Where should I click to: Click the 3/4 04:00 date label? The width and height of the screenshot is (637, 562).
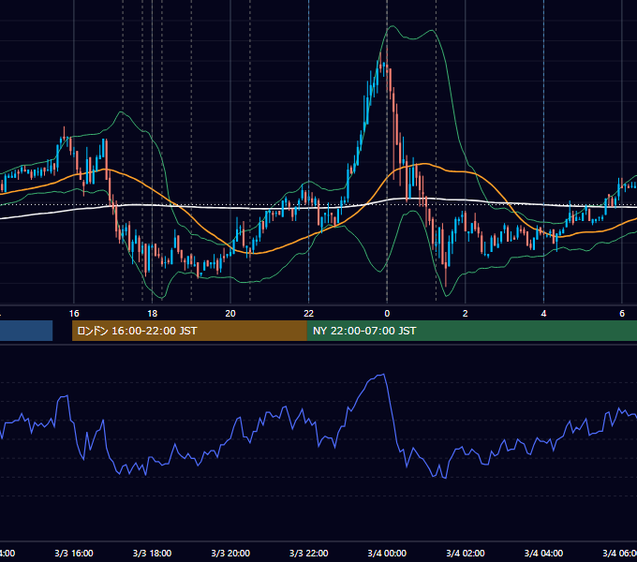point(543,554)
